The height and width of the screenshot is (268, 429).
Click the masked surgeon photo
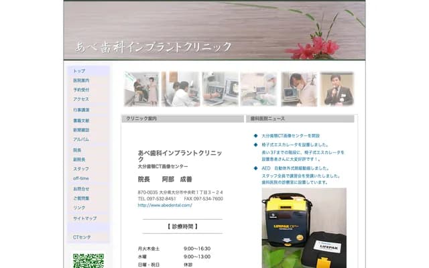pyautogui.click(x=259, y=89)
